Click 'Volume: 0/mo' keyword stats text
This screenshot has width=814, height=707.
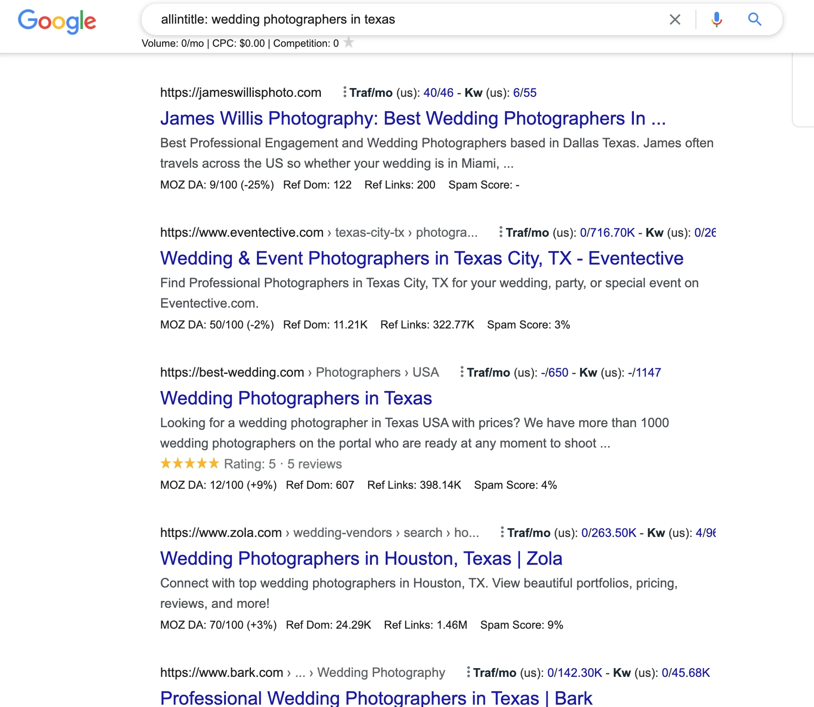(x=173, y=44)
